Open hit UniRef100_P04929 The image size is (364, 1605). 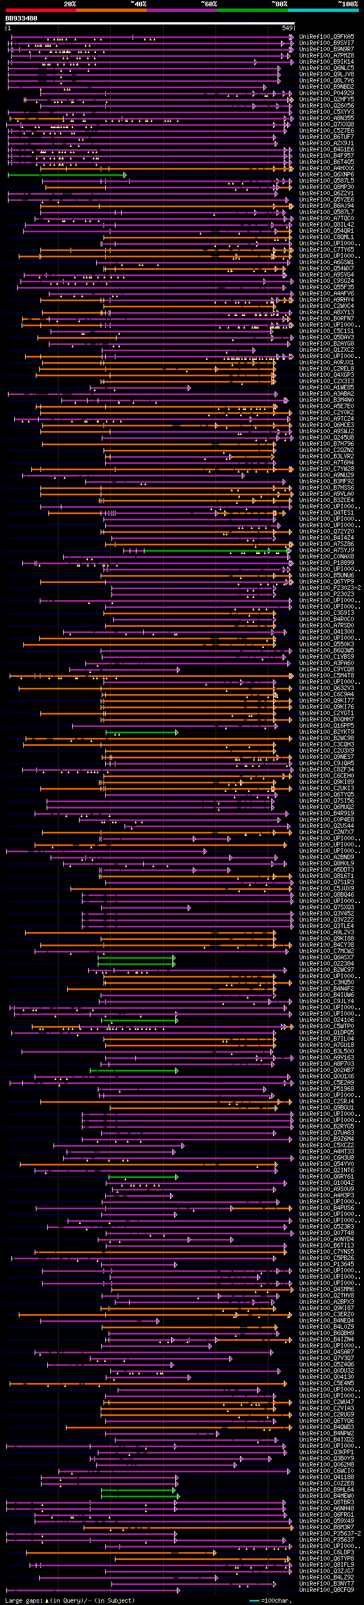[326, 93]
